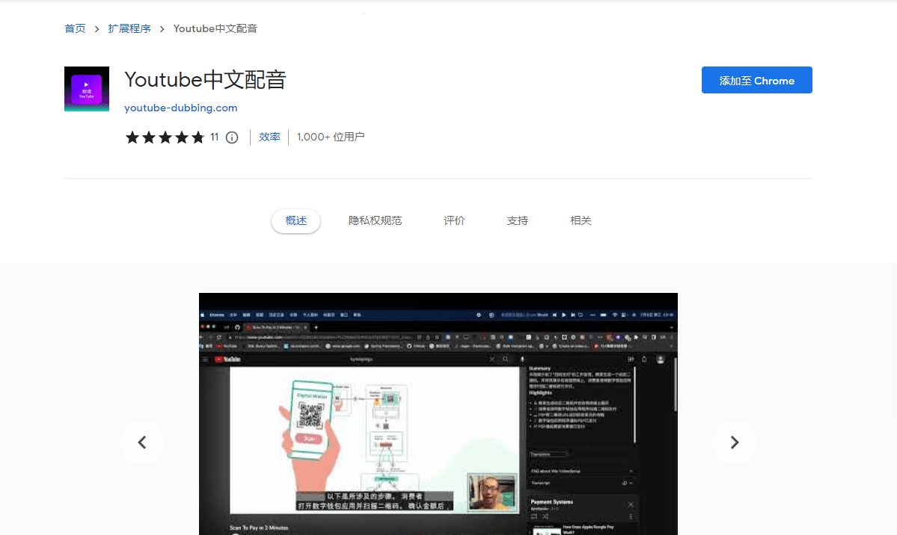The image size is (897, 535).
Task: Select the first star in the rating
Action: (132, 137)
